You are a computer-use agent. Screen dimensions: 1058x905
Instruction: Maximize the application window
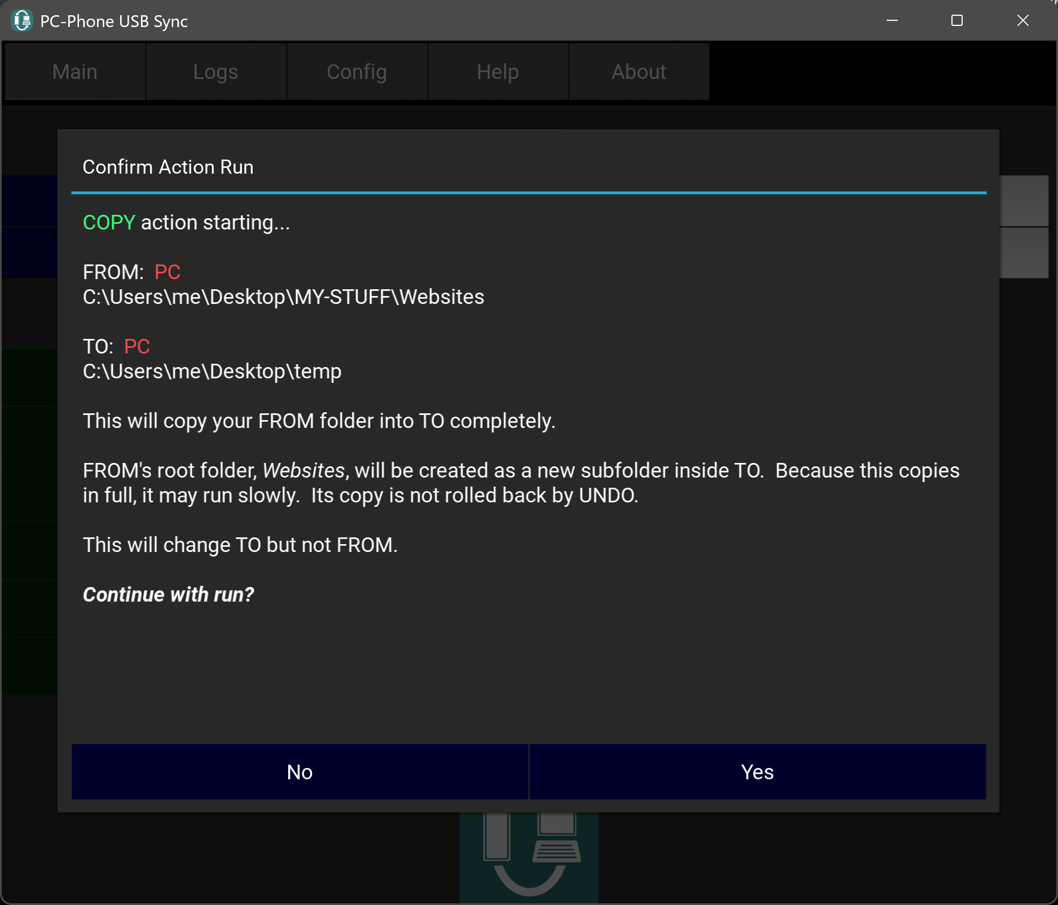tap(956, 21)
